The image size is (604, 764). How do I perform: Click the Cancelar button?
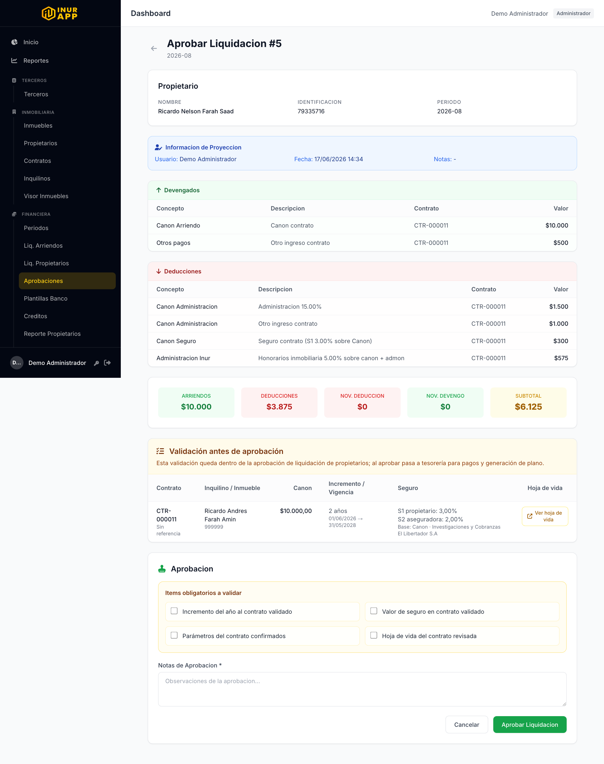466,725
